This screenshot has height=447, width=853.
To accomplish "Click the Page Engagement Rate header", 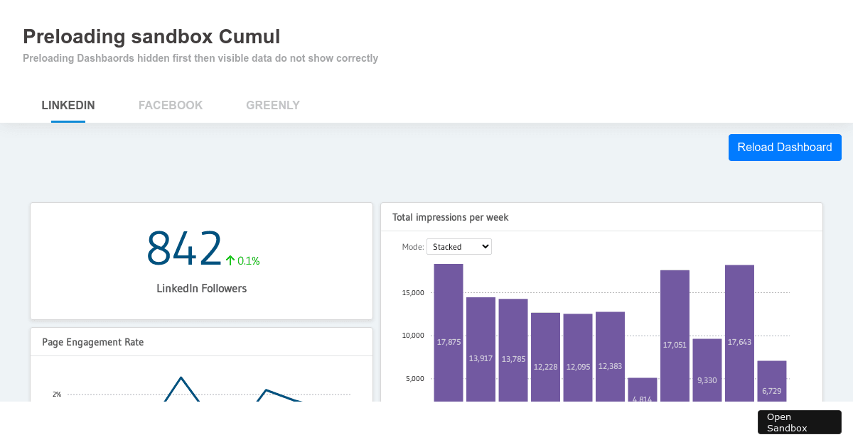I will tap(92, 342).
